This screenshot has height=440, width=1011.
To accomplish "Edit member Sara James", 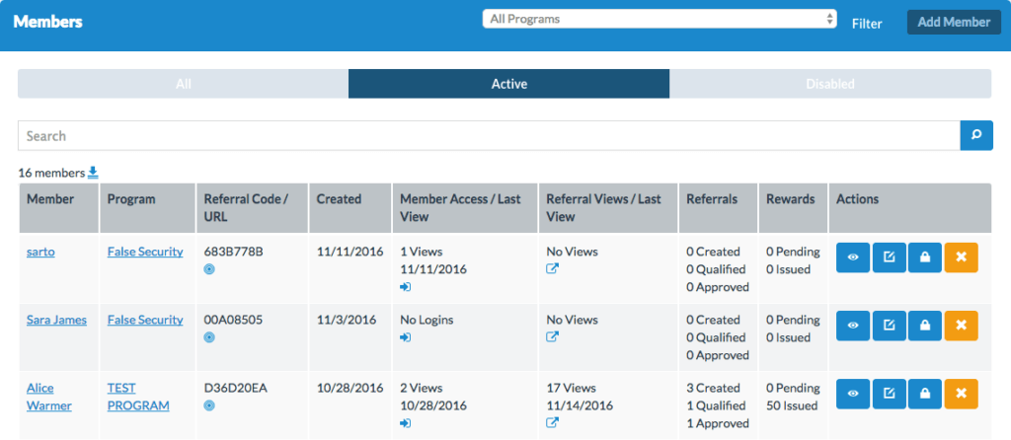I will [x=890, y=326].
